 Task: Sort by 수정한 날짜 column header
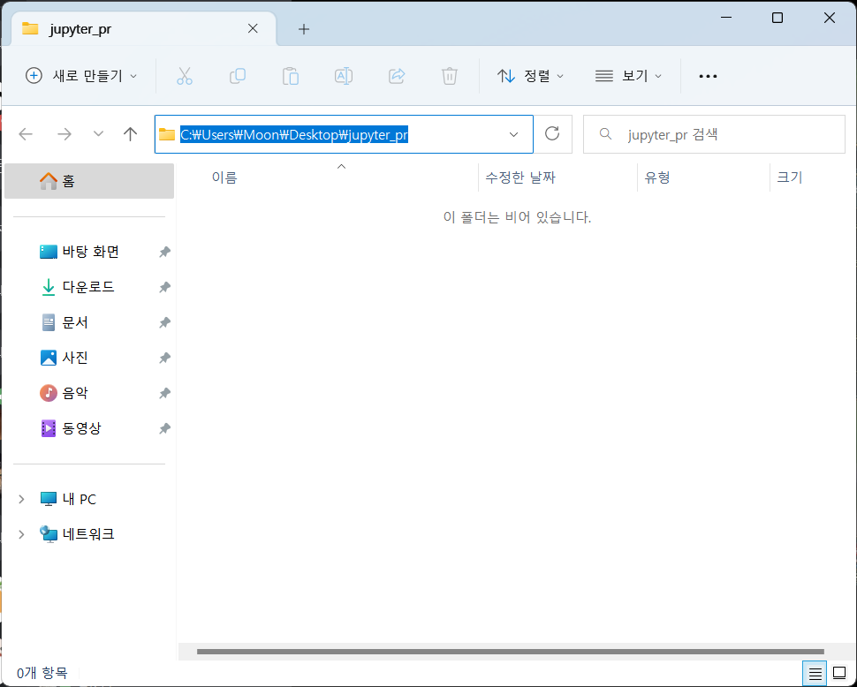pos(520,177)
